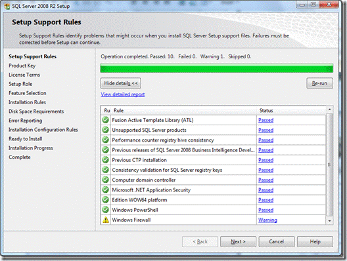Click the Operation completed summary text
This screenshot has width=347, height=261.
(x=176, y=56)
